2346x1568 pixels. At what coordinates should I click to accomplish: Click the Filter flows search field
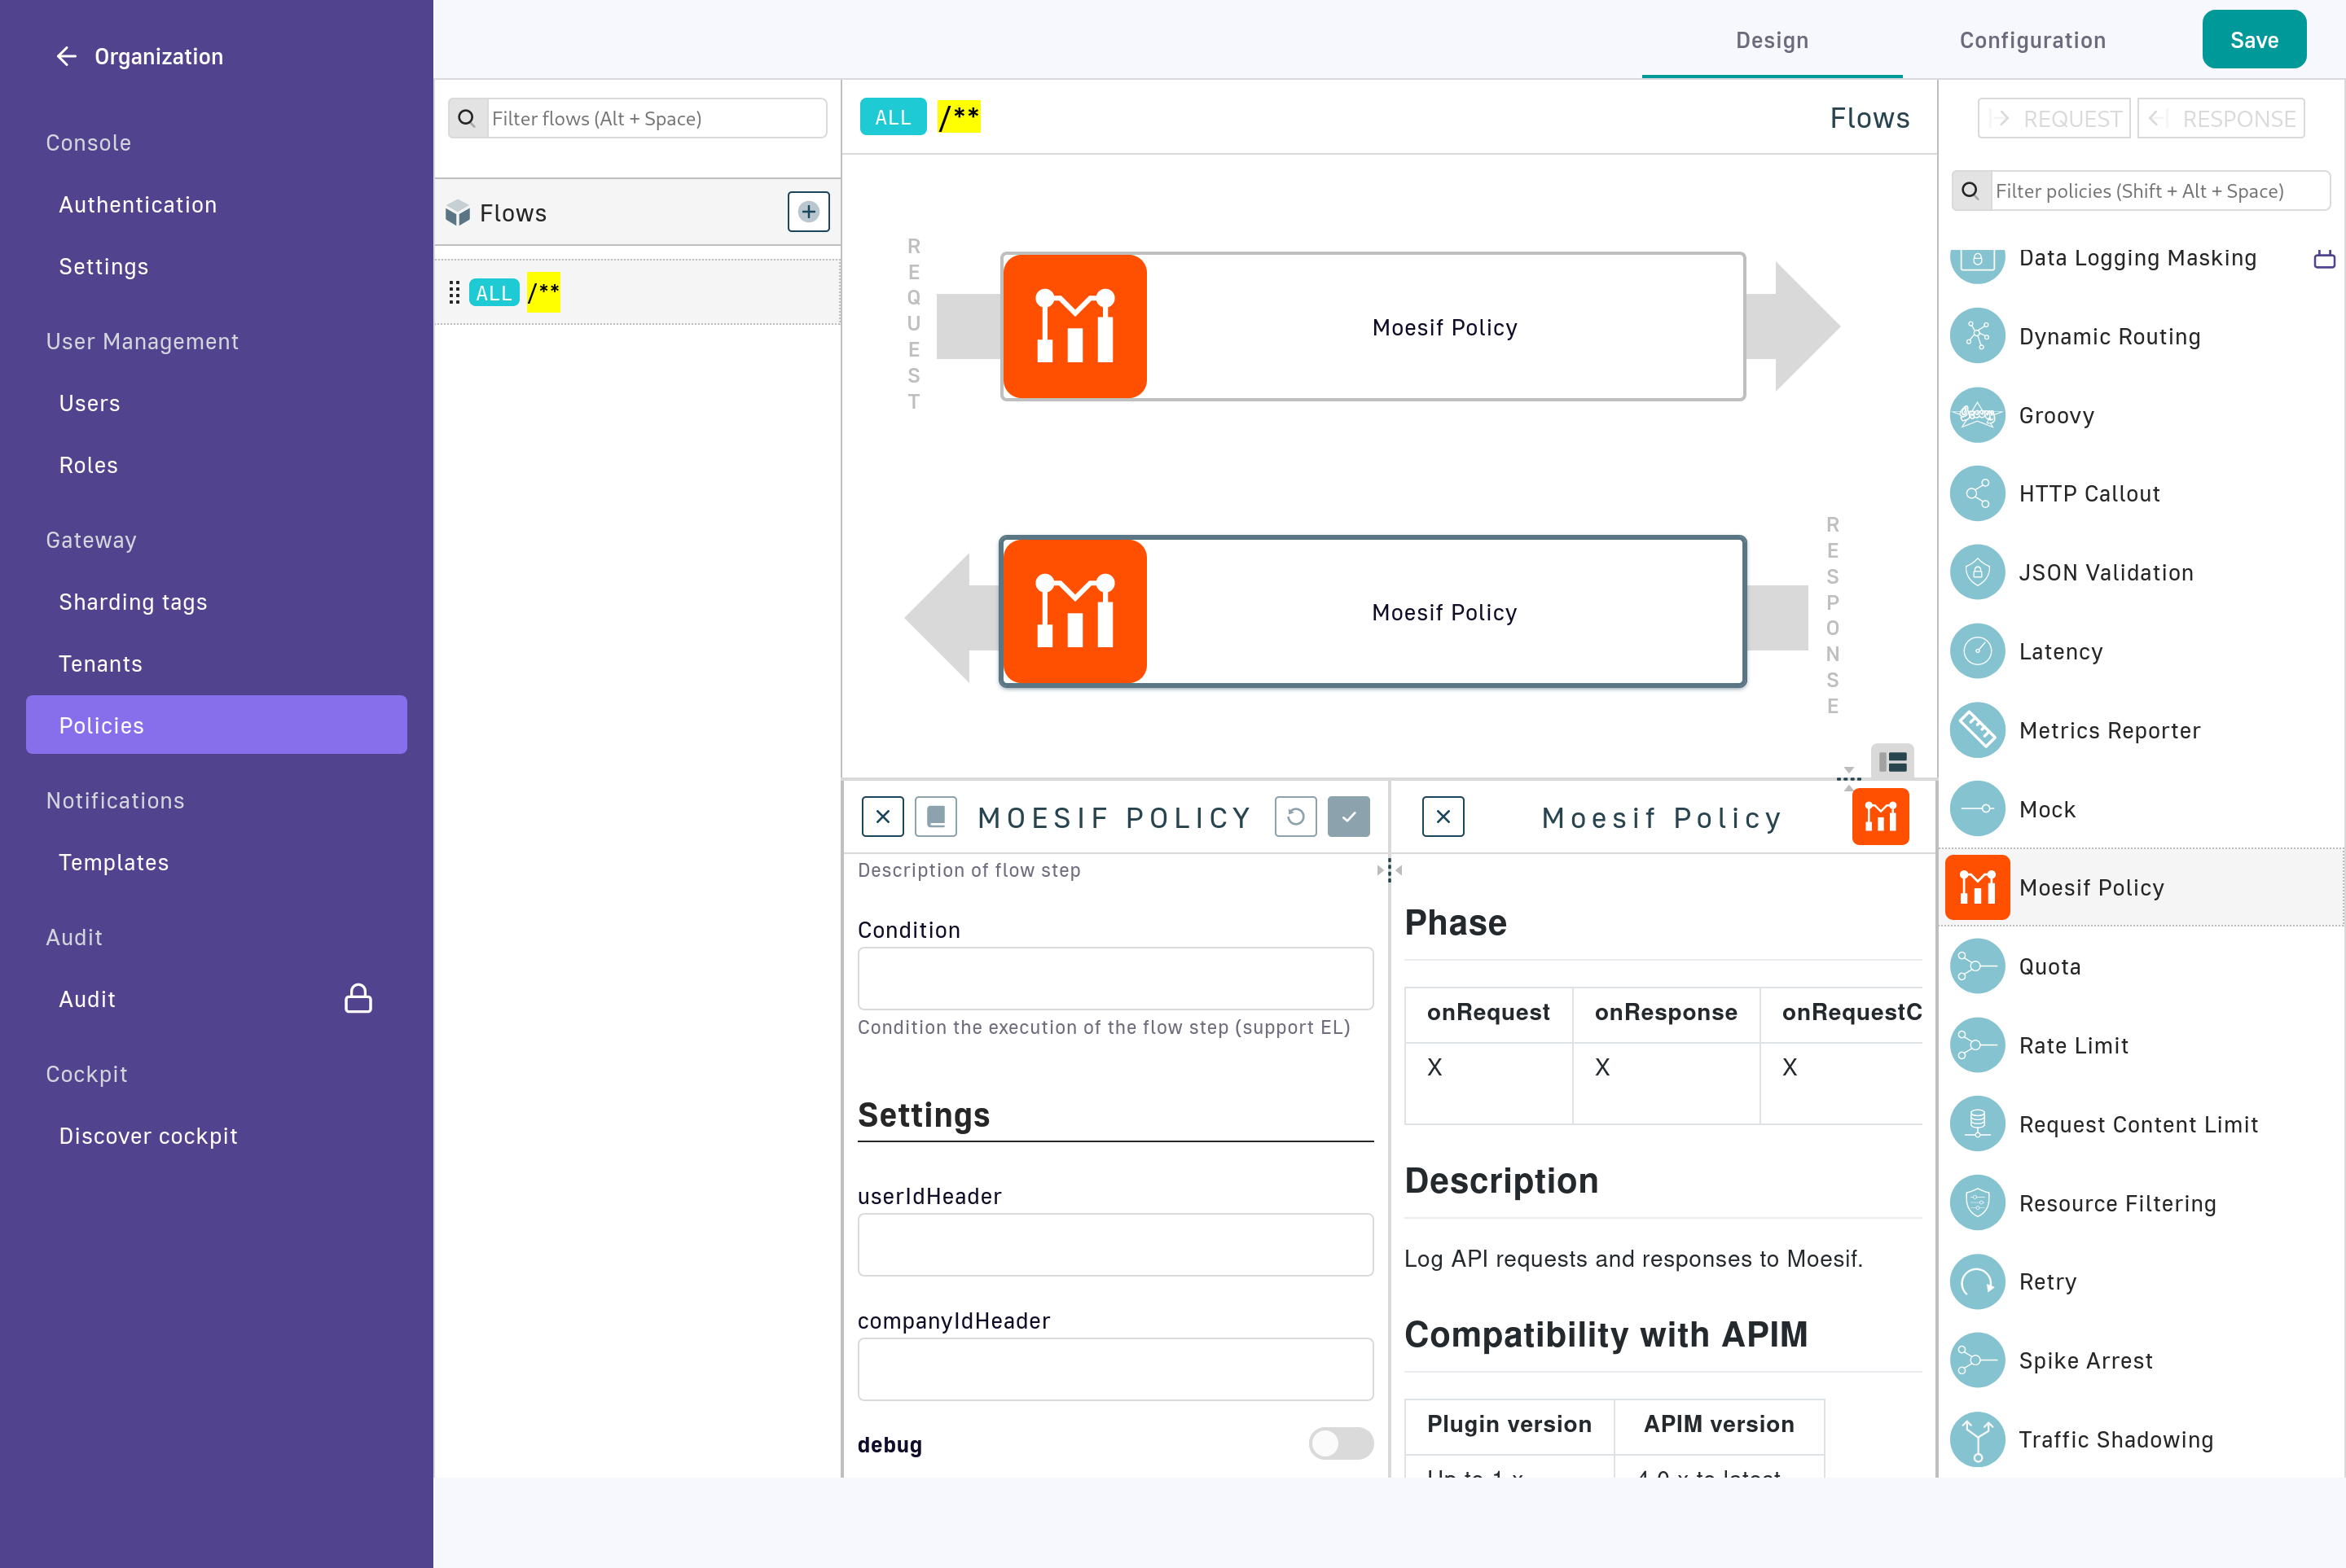pyautogui.click(x=657, y=118)
